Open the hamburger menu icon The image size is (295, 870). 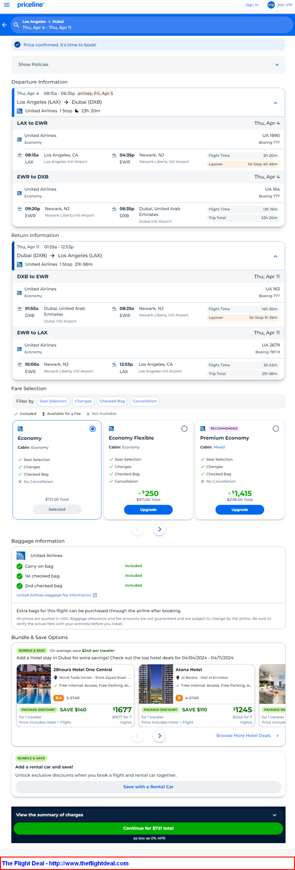7,5
